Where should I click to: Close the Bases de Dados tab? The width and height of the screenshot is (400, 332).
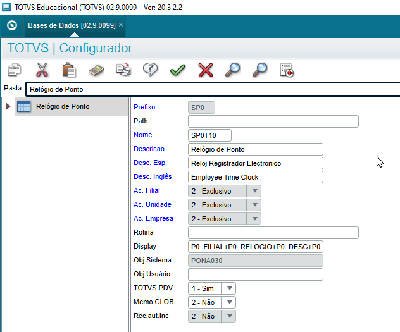121,25
